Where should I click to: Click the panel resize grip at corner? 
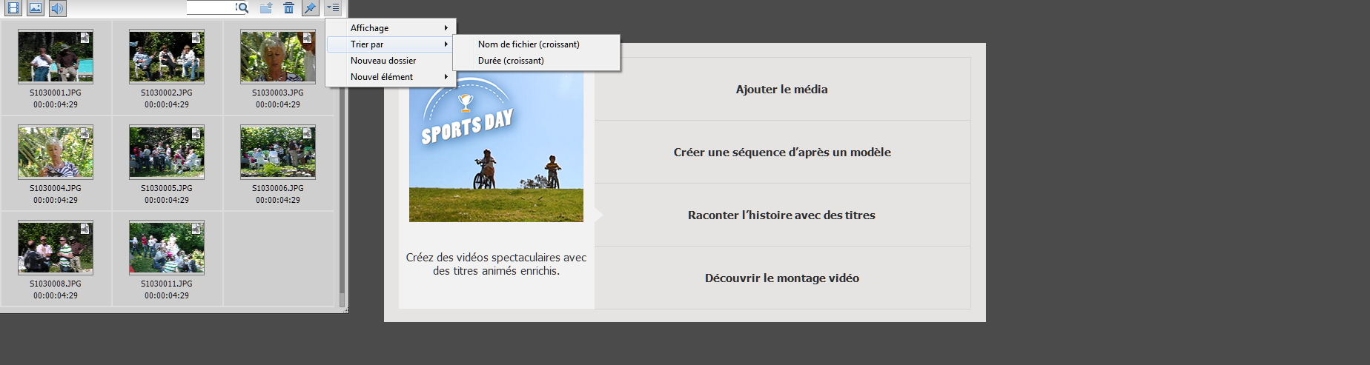pos(345,310)
